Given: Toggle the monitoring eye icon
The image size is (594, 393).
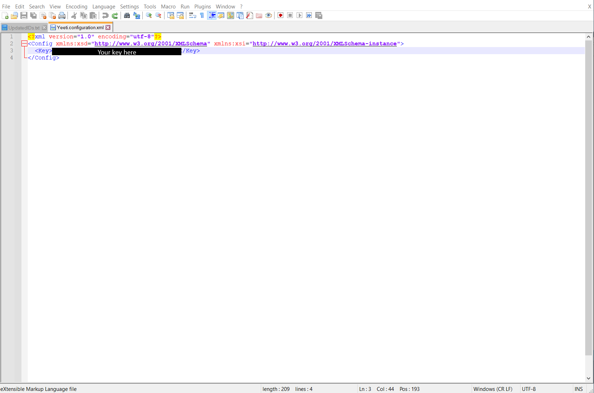Looking at the screenshot, I should [x=269, y=15].
